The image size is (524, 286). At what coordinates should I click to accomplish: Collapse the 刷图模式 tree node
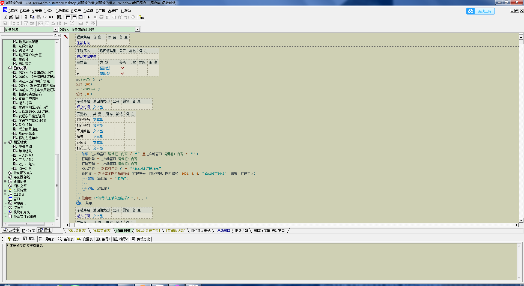point(5,142)
